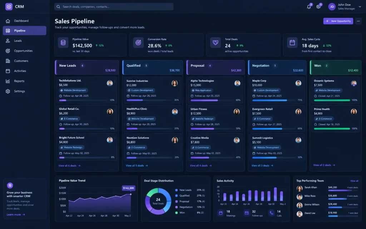Image resolution: width=366 pixels, height=229 pixels.
Task: Click the TechSolutions 15% progress bar
Action: point(83,100)
